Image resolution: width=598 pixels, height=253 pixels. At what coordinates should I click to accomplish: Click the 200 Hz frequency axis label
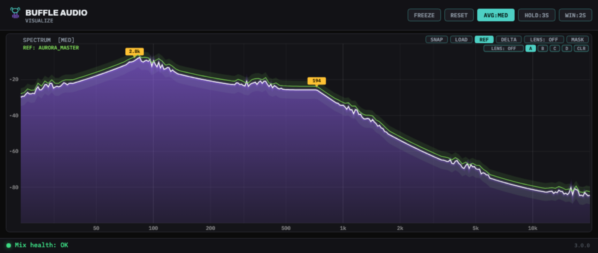(x=210, y=228)
